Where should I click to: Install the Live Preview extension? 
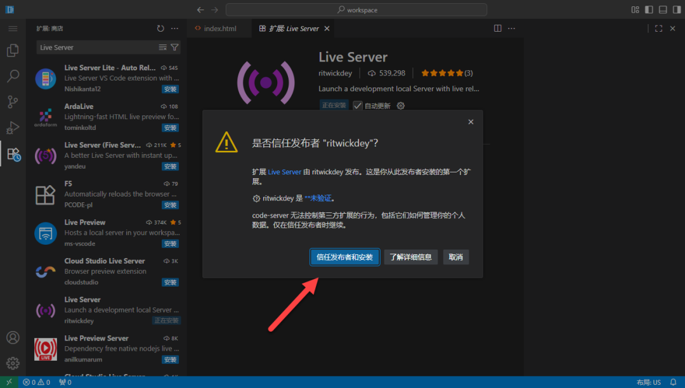[170, 243]
